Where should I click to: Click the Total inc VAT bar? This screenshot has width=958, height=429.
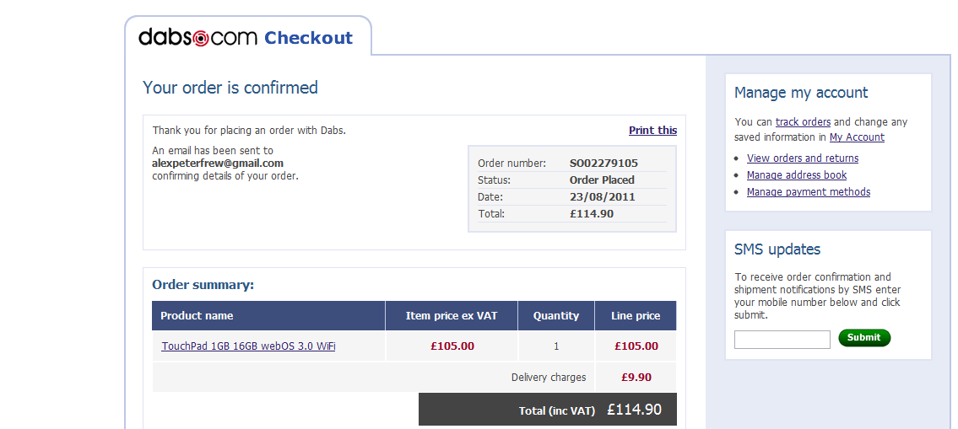547,410
